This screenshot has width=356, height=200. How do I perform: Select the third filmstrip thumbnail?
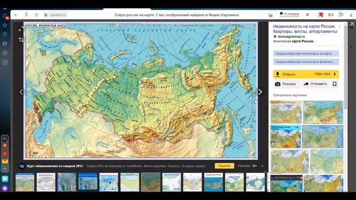[67, 182]
